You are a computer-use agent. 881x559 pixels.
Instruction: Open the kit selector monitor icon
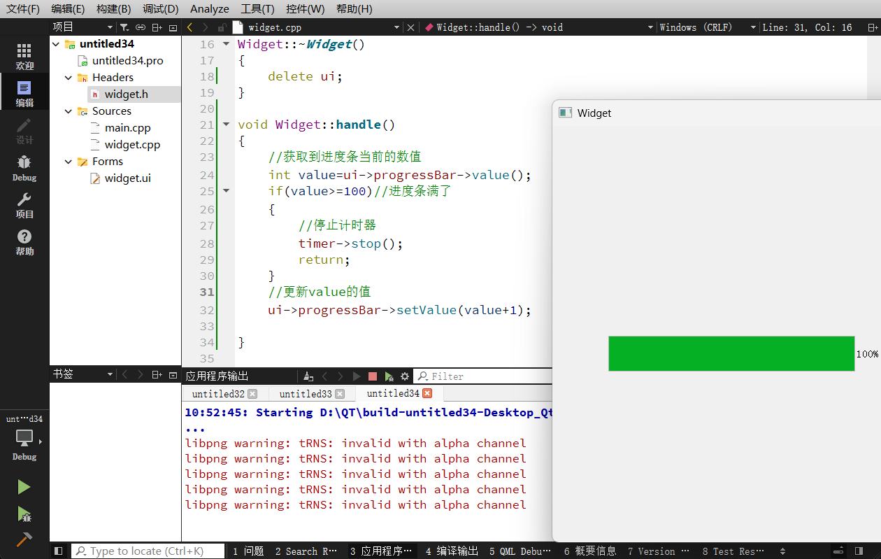(24, 438)
